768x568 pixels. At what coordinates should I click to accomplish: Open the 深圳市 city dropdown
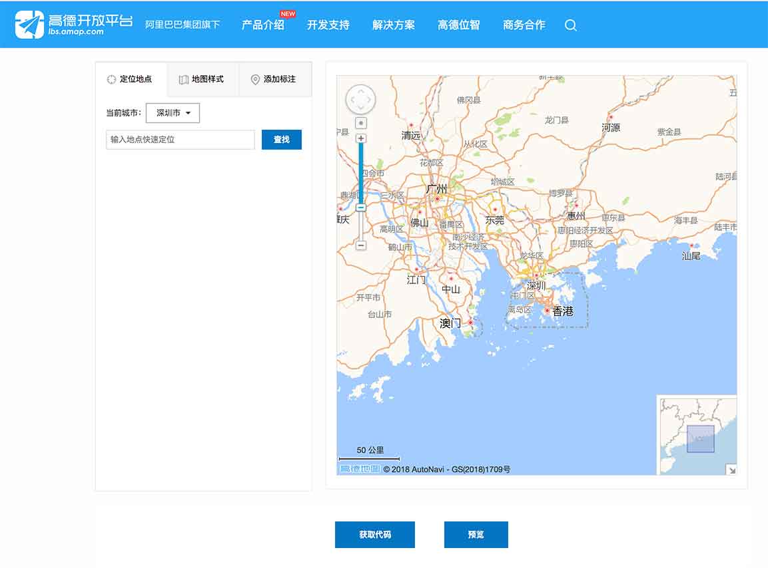tap(173, 113)
